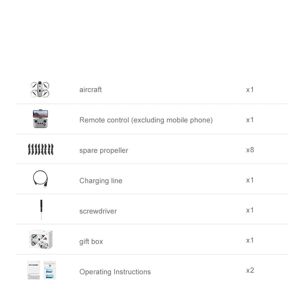Click the aircraft drone image

pyautogui.click(x=40, y=89)
